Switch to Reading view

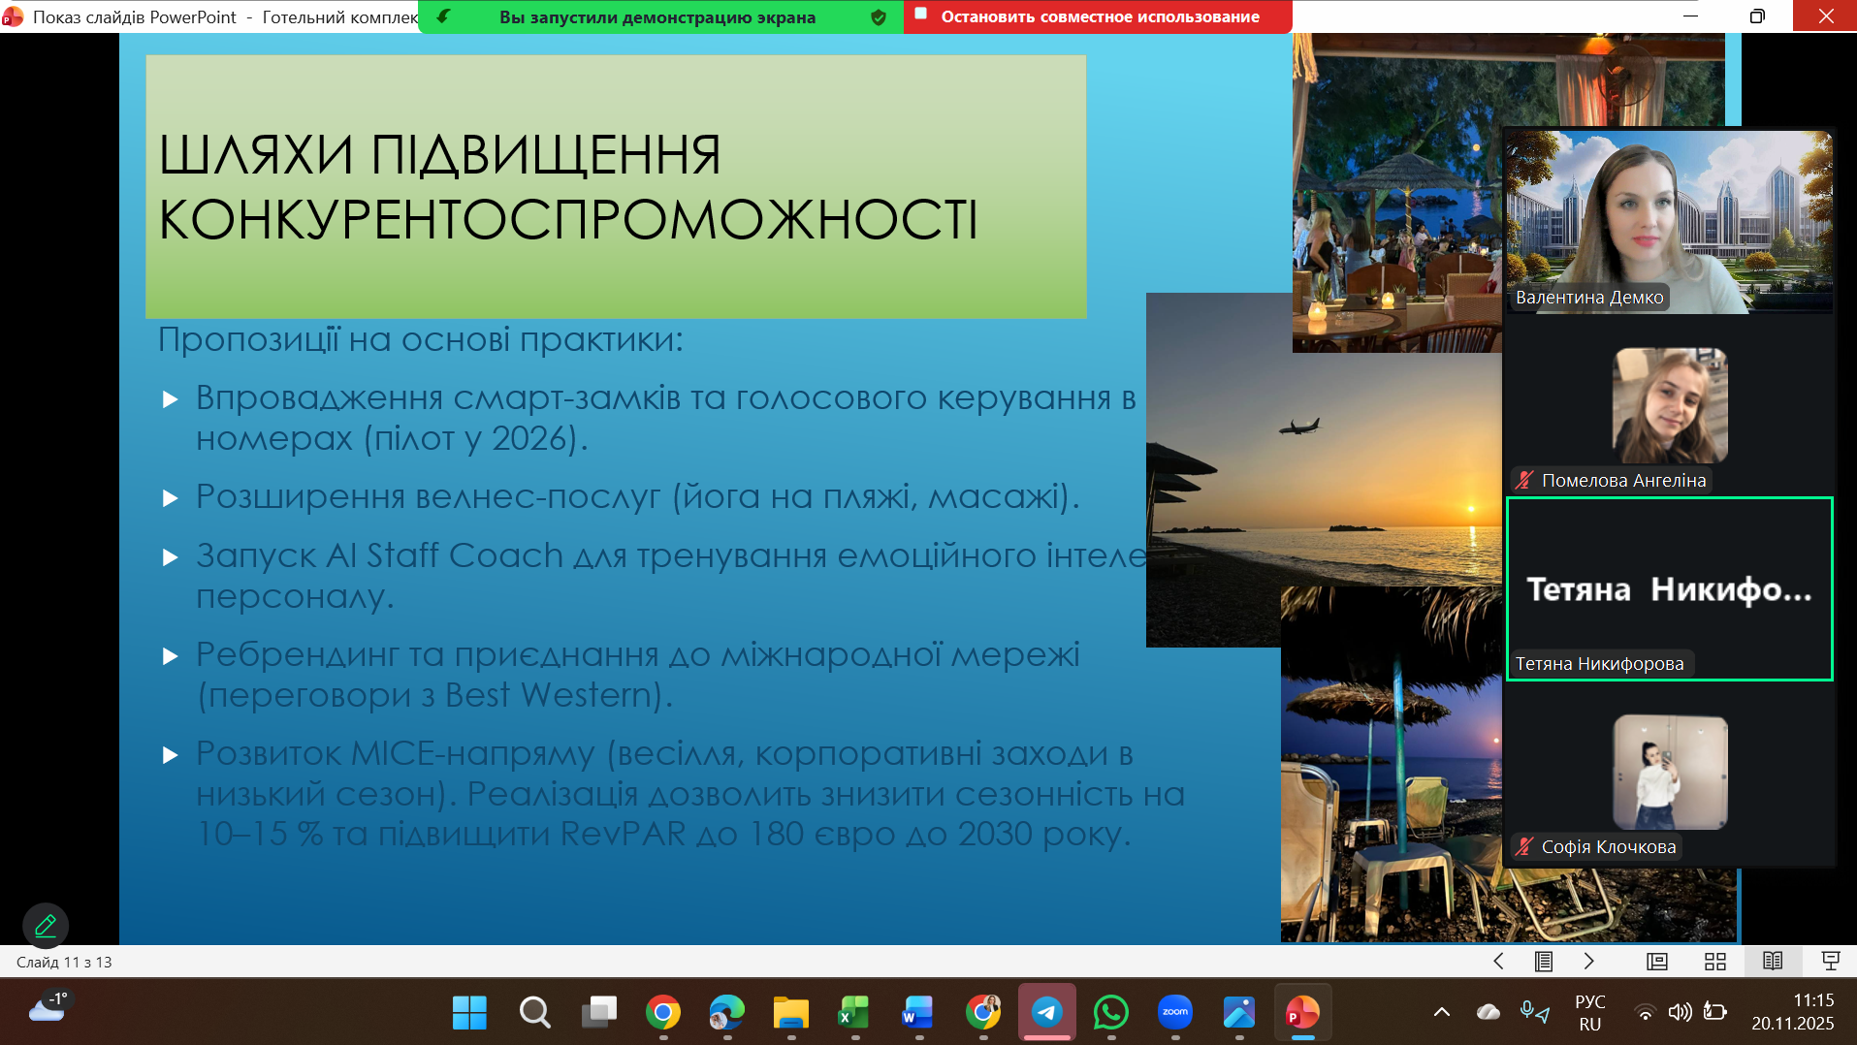(x=1773, y=962)
